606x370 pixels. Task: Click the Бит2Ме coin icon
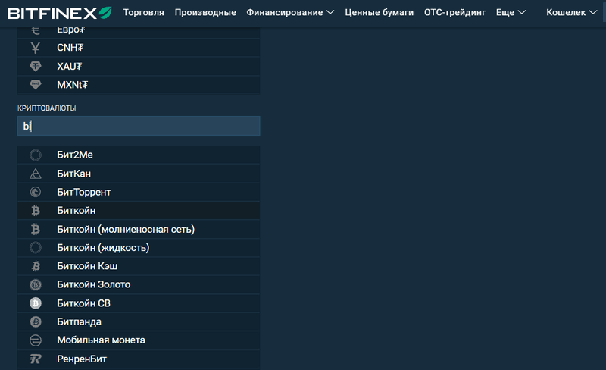tap(35, 155)
